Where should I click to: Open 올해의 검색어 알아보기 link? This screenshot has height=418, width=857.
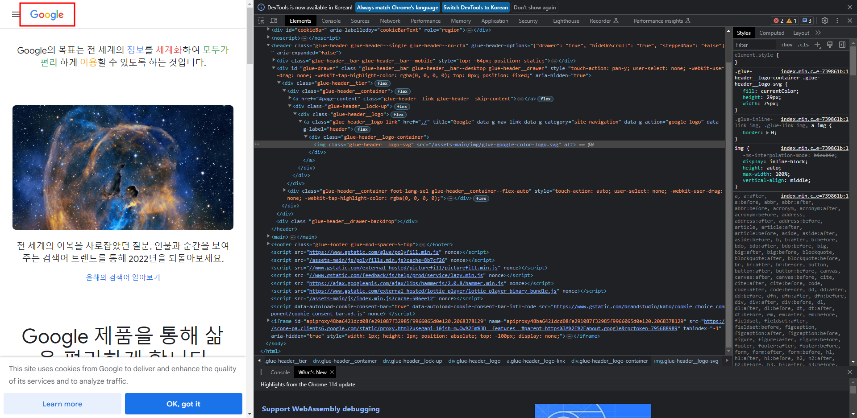(123, 277)
